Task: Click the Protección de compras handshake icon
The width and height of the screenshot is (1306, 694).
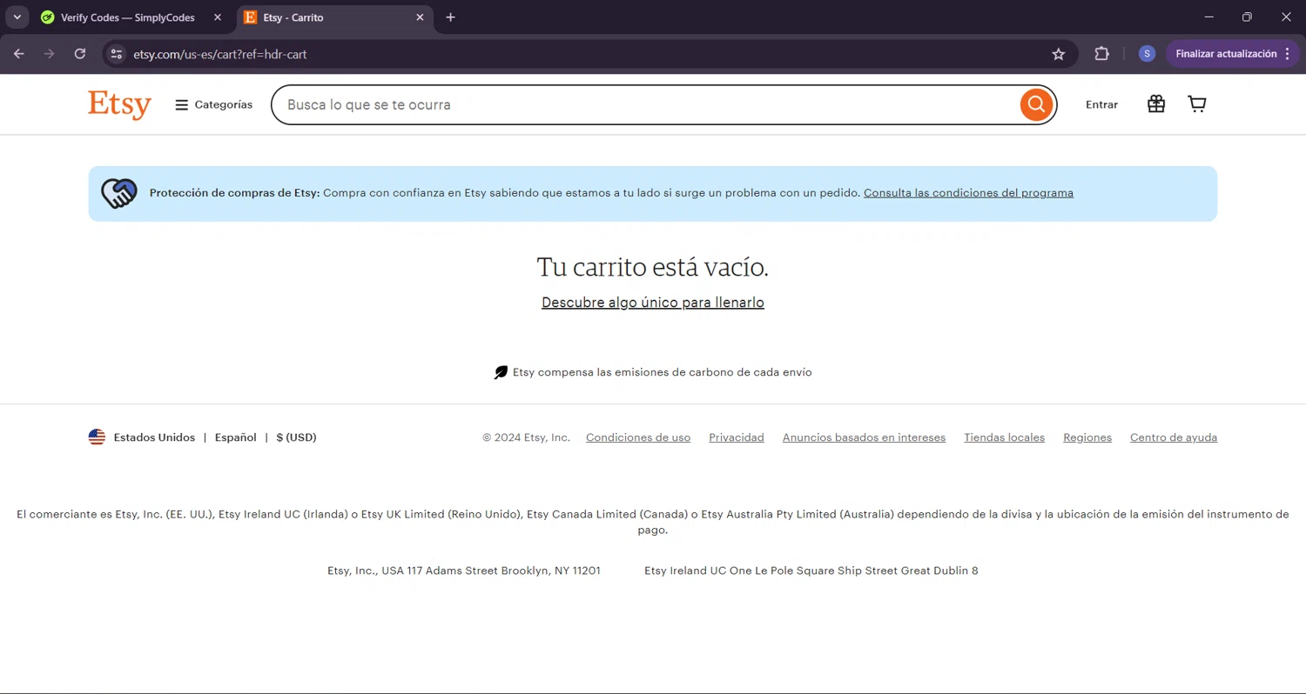Action: click(119, 193)
